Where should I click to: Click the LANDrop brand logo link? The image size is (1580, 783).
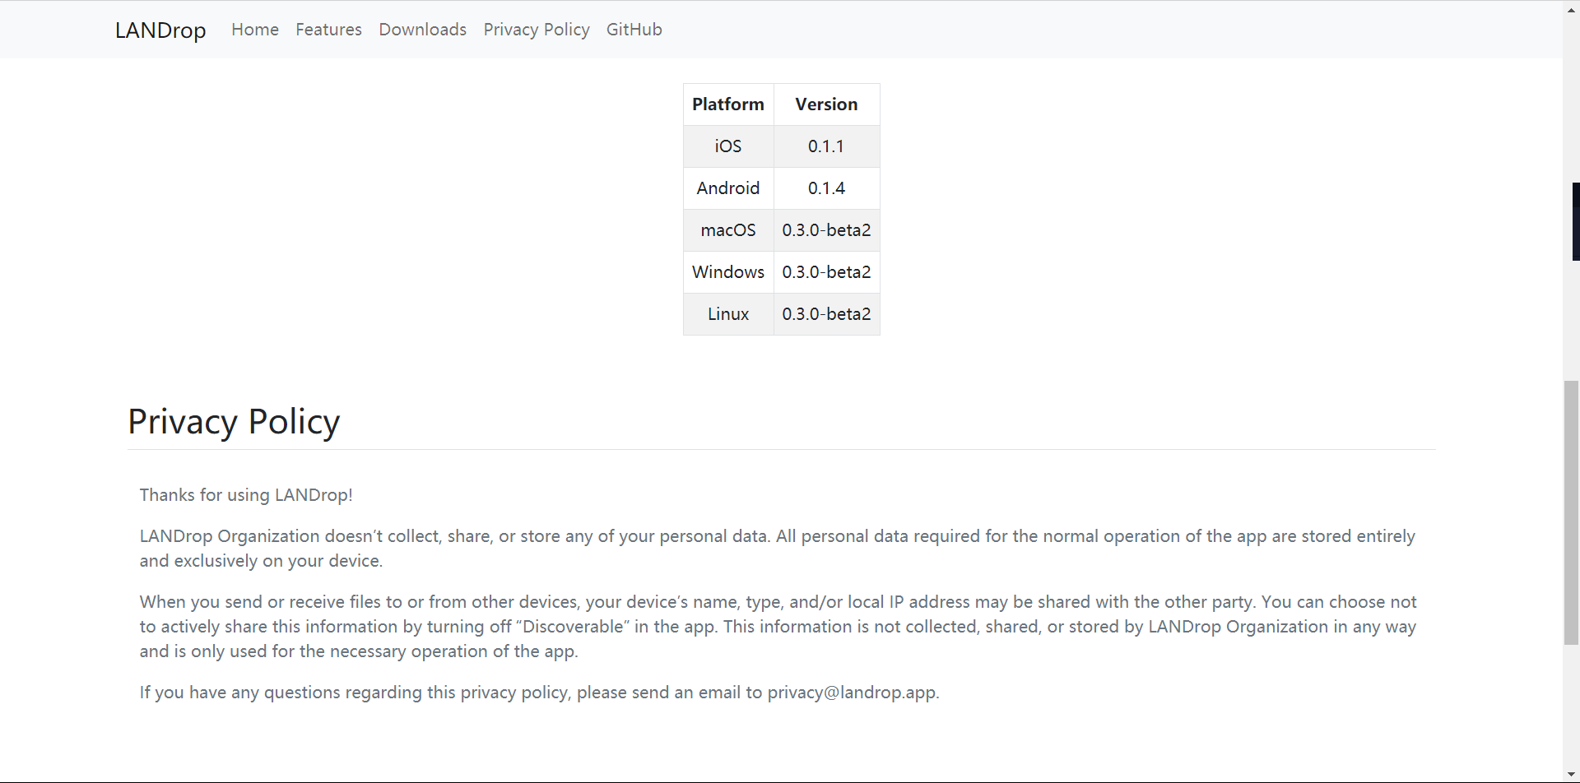(x=160, y=30)
